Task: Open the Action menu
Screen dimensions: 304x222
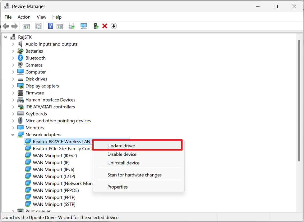Action: coord(24,17)
